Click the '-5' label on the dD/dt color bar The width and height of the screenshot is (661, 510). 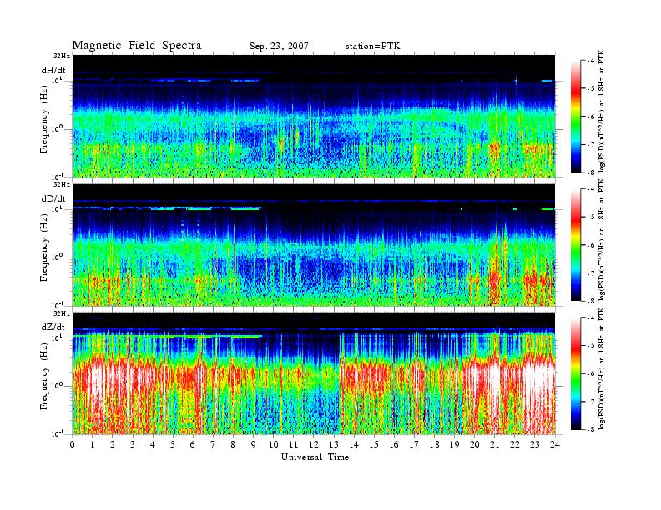click(x=591, y=217)
